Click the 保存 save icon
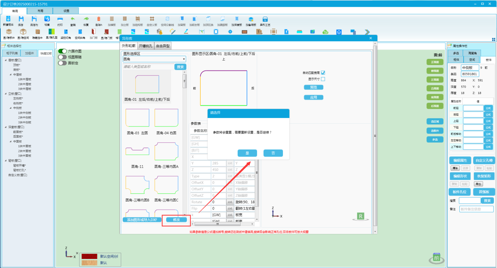The height and width of the screenshot is (268, 497). tap(21, 20)
